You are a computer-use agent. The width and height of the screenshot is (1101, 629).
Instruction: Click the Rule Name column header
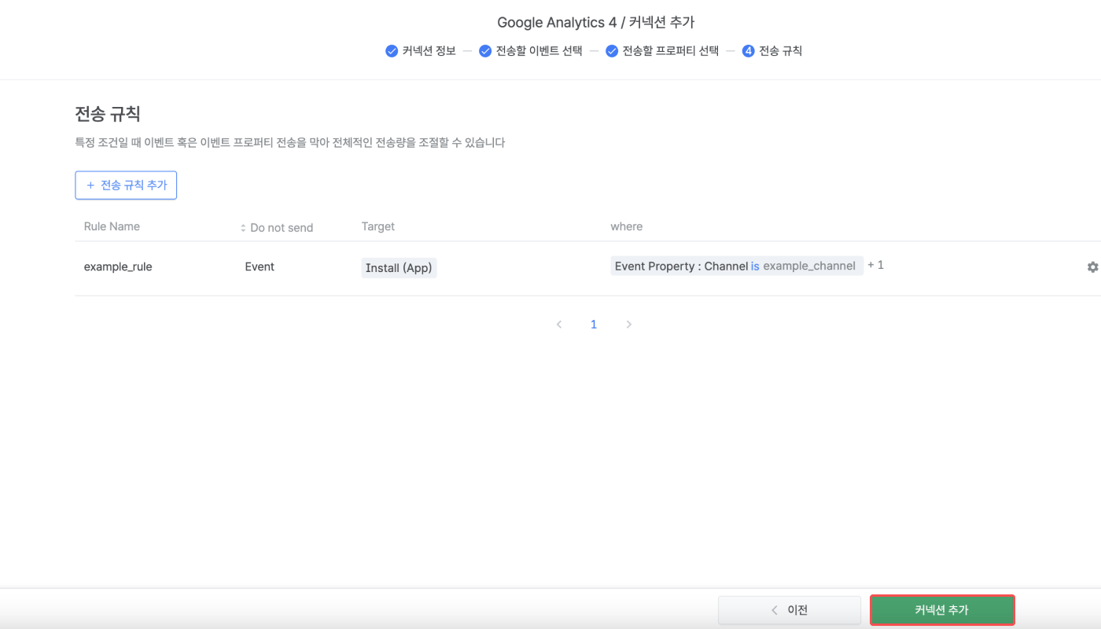click(x=112, y=226)
